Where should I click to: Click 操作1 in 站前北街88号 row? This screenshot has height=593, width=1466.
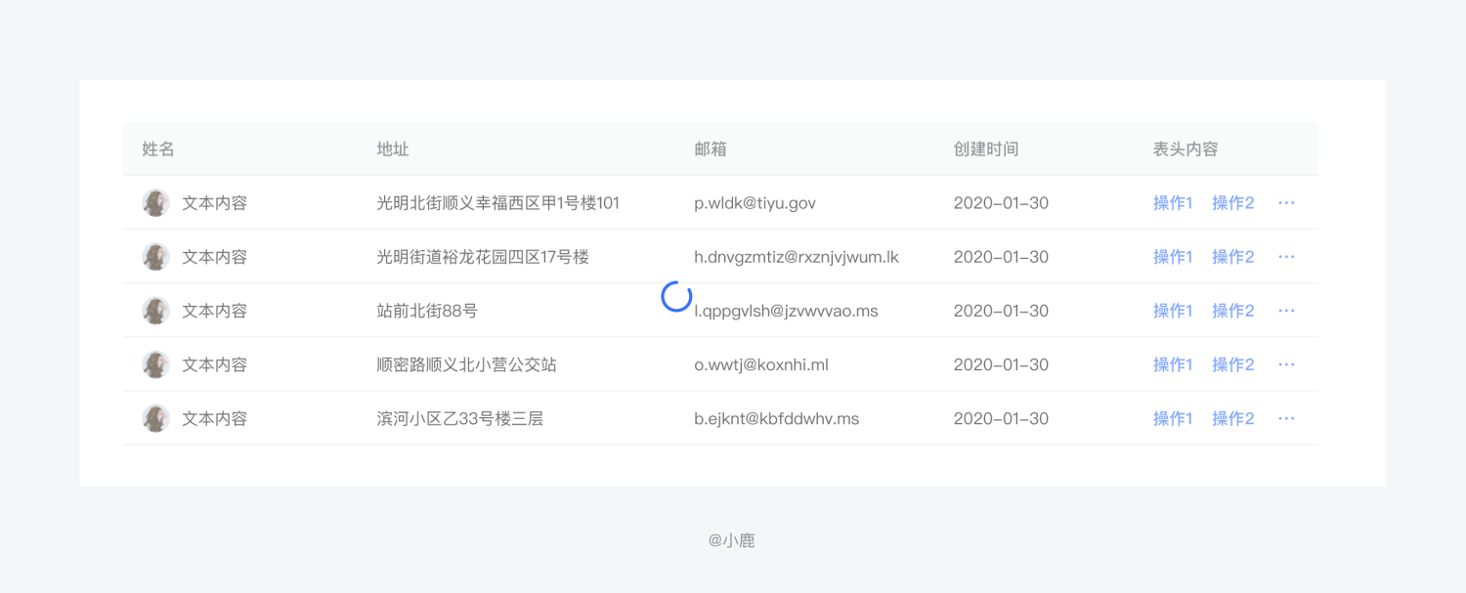click(x=1173, y=311)
